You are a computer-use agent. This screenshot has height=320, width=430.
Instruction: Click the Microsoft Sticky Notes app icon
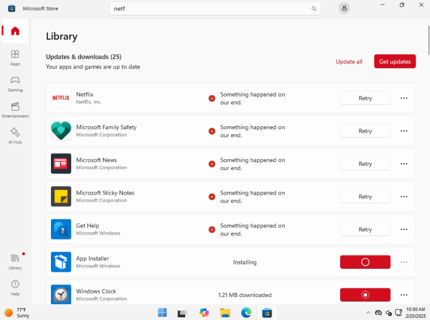pos(61,196)
